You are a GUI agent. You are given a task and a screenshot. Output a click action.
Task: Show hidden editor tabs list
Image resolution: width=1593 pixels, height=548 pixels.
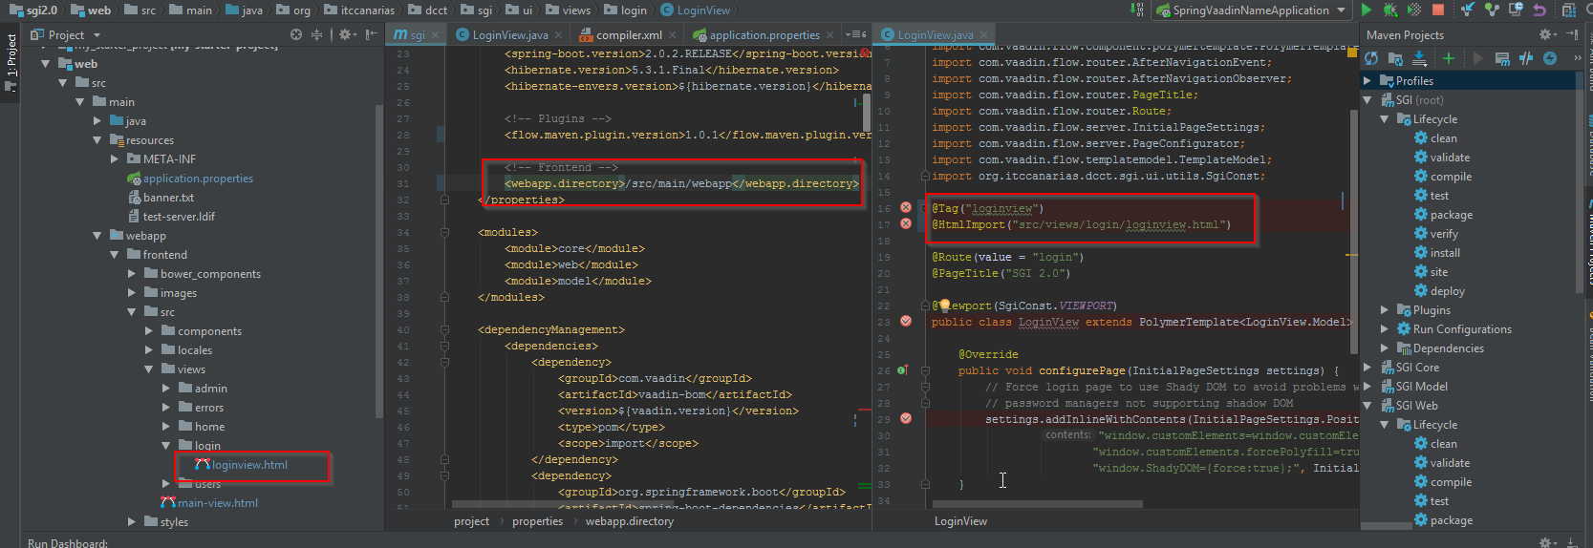click(856, 34)
